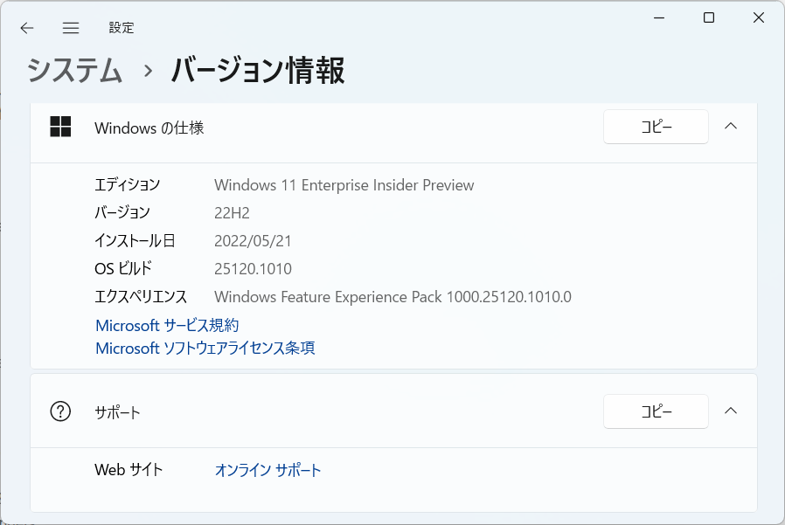This screenshot has height=525, width=785.
Task: Copy the サポート section details
Action: [656, 411]
